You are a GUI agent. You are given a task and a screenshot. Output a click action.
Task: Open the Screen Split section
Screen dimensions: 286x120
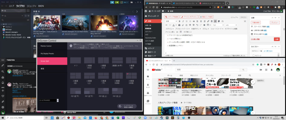(x=52, y=61)
